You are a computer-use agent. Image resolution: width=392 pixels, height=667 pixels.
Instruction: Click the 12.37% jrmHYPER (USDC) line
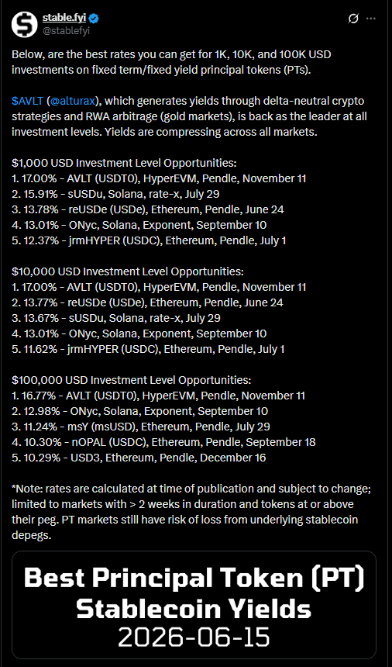[x=149, y=240]
